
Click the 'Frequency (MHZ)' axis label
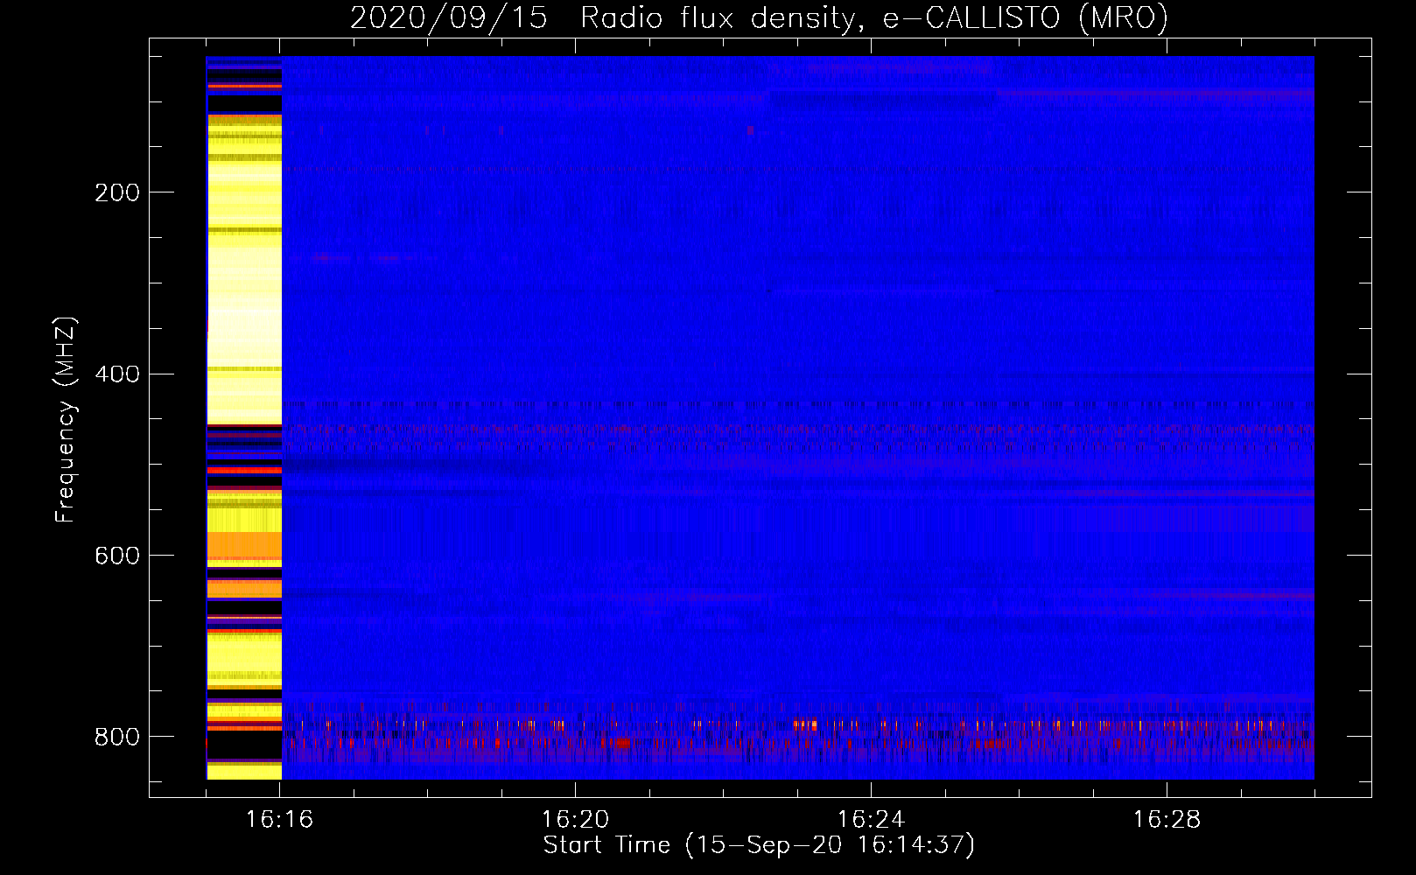(x=66, y=420)
